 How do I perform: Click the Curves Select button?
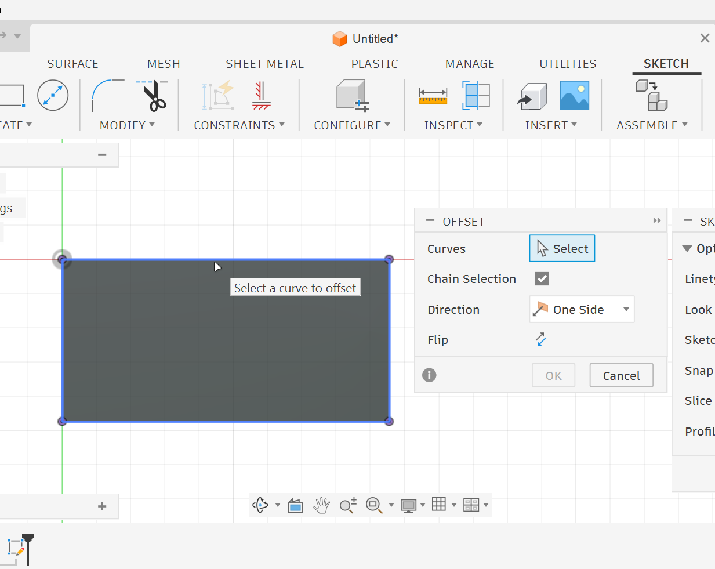tap(562, 248)
